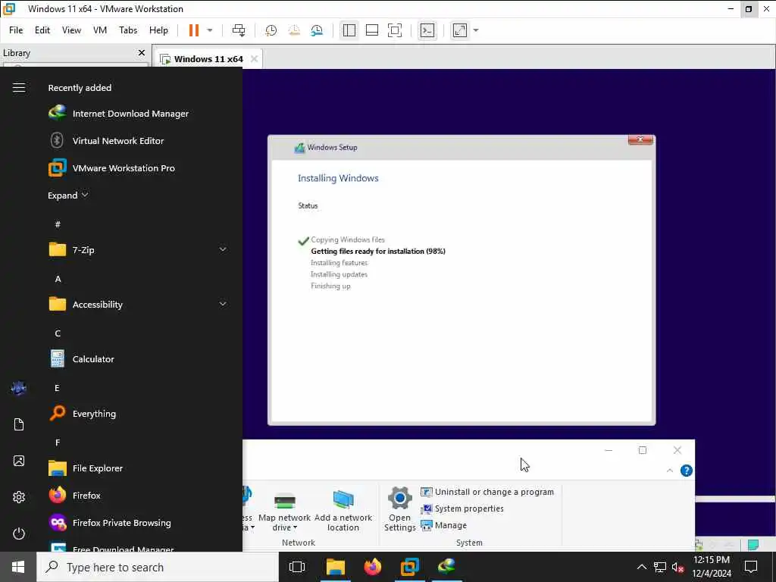
Task: Click the console view toolbar icon
Action: point(427,30)
